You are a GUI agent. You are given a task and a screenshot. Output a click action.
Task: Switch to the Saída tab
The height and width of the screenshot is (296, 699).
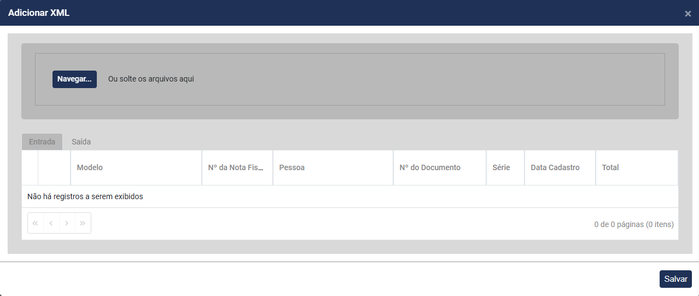click(x=81, y=142)
